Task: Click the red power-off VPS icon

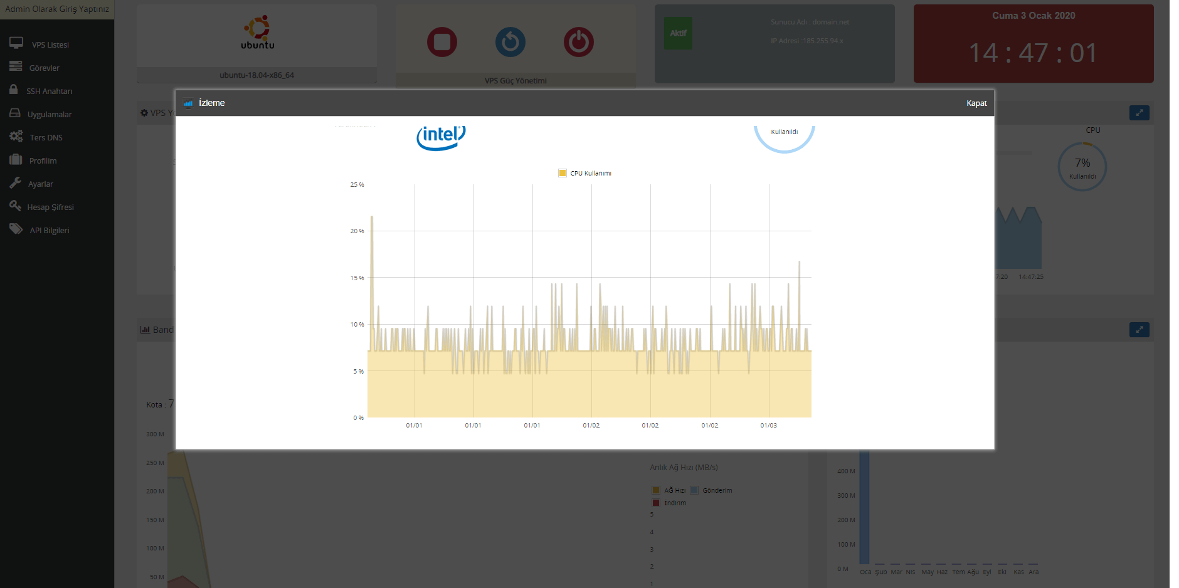Action: [x=578, y=43]
